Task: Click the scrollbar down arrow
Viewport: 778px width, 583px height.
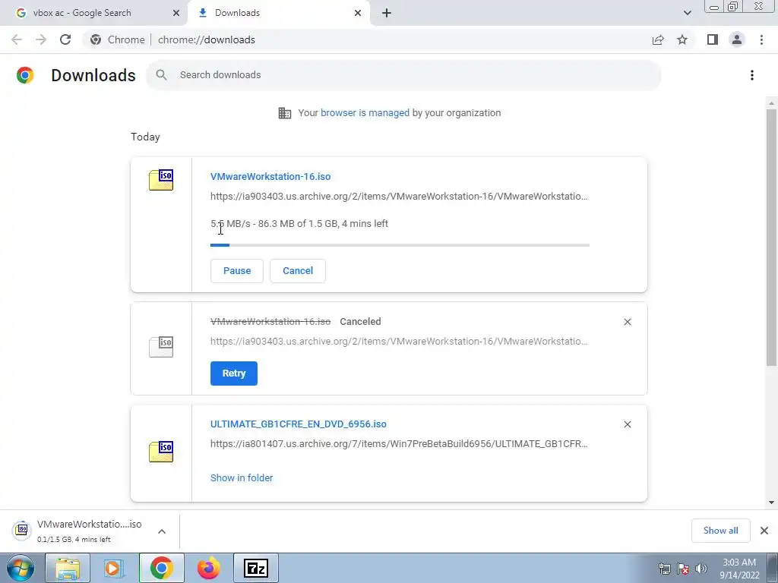Action: [771, 503]
